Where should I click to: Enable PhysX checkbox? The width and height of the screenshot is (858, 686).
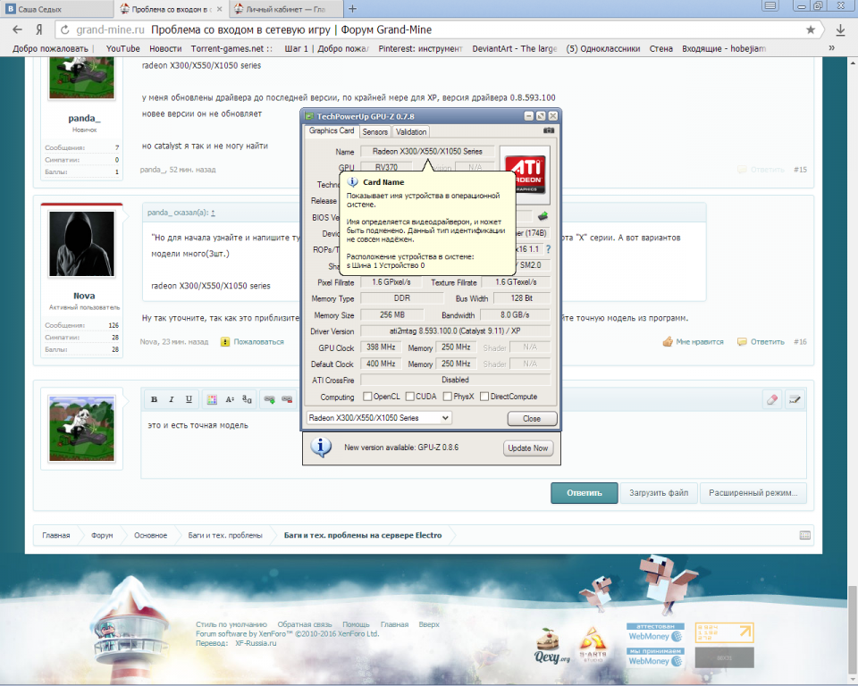tap(448, 397)
